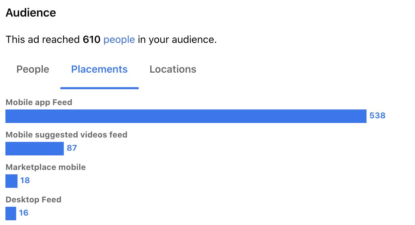
Task: Click the "Mobile app Feed" label
Action: 39,102
